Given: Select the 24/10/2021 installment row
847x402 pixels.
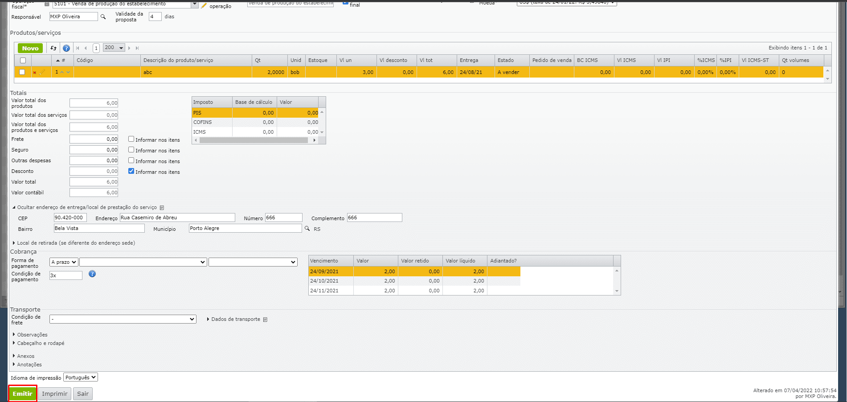Looking at the screenshot, I should [414, 281].
